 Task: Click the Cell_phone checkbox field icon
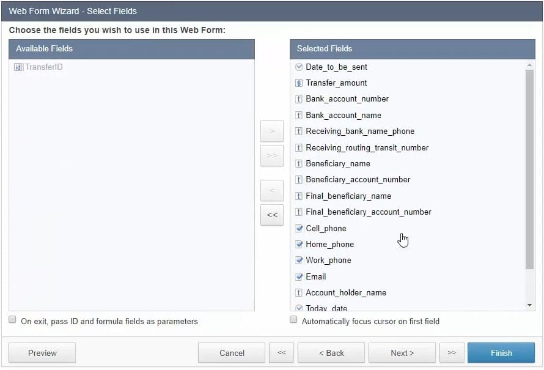[299, 228]
